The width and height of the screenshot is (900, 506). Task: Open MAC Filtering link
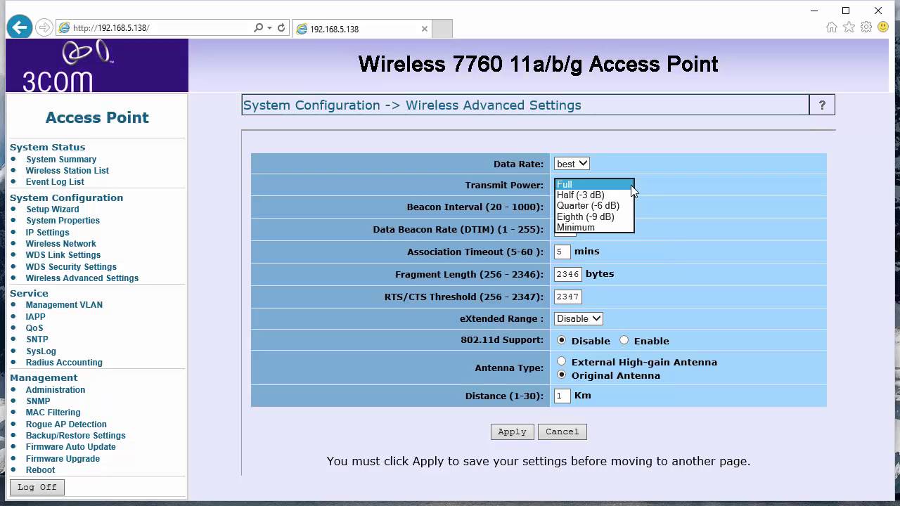pos(53,413)
